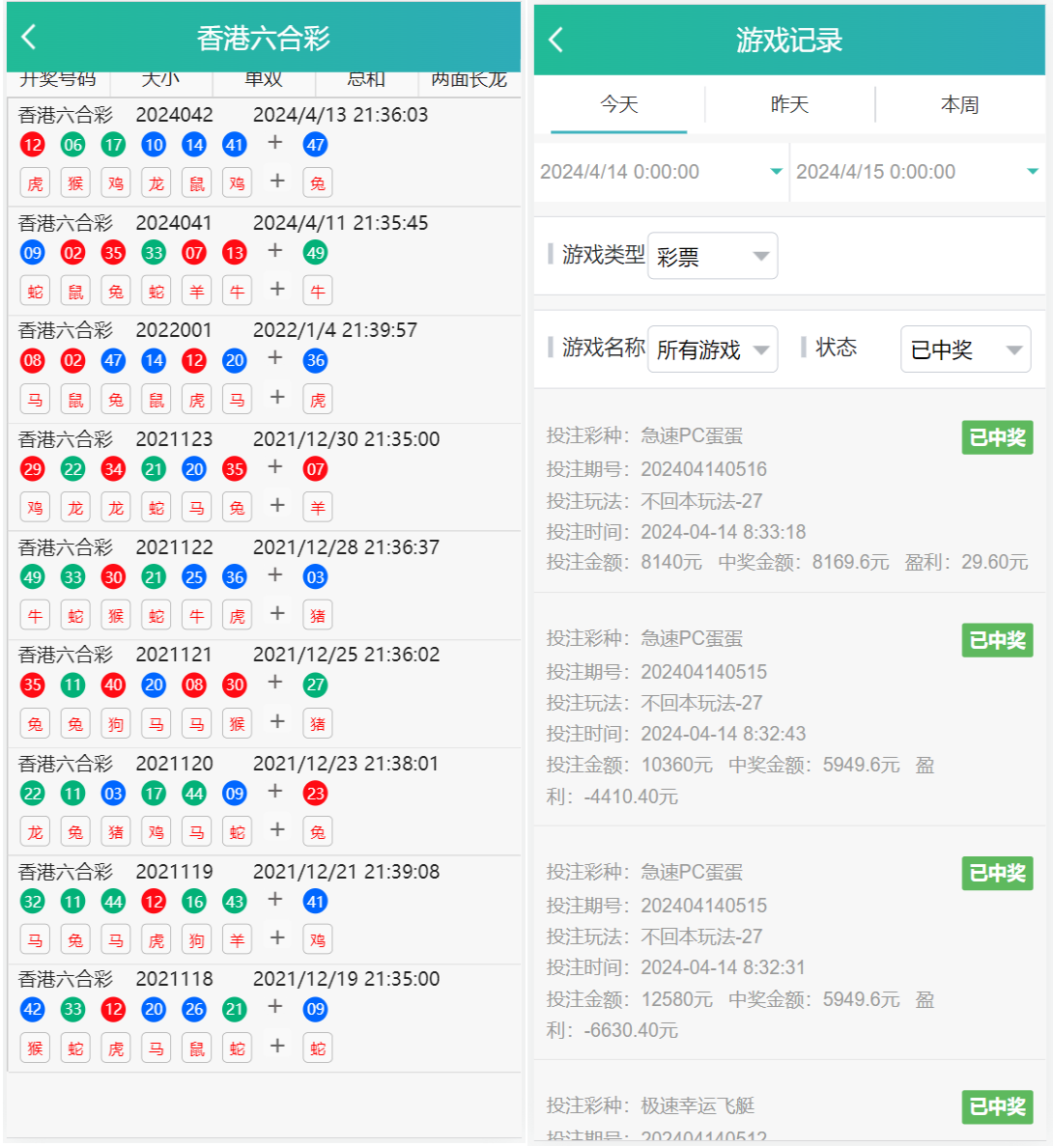Select the 今天 tab
Image resolution: width=1053 pixels, height=1146 pixels.
click(x=619, y=104)
